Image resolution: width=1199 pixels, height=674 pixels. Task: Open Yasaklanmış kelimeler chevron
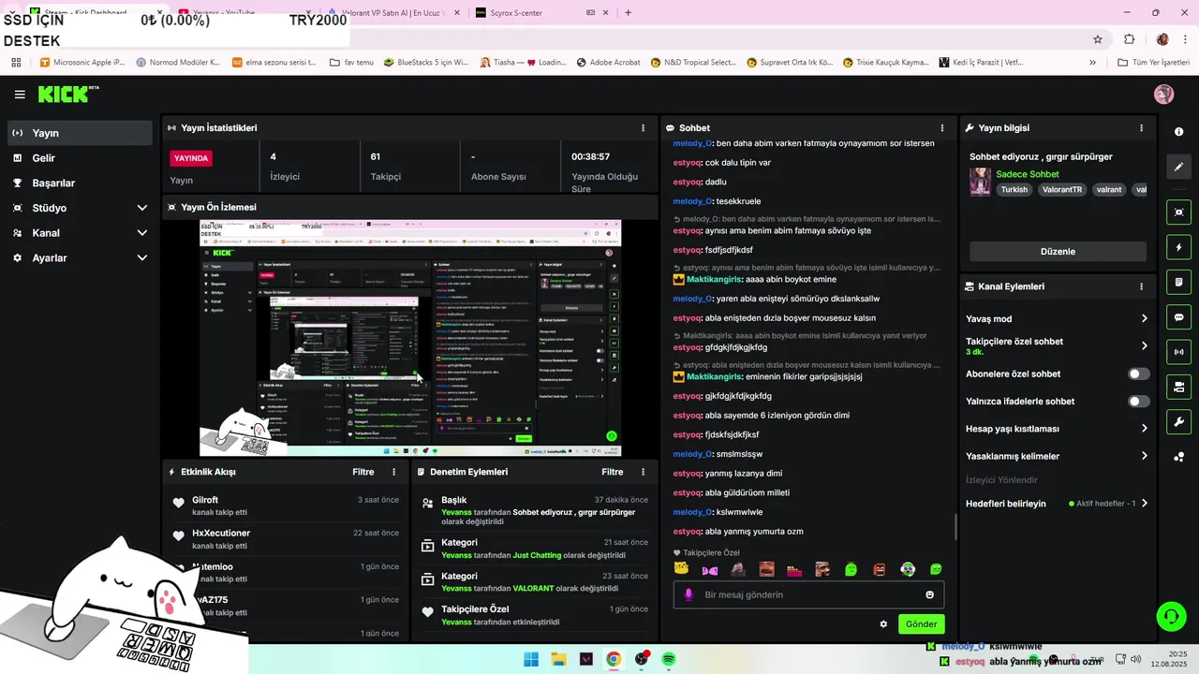(x=1144, y=456)
